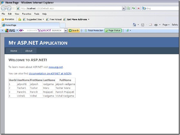Viewport: 180px width, 135px height.
Task: Click the Total Protection button
Action: [x=94, y=30]
